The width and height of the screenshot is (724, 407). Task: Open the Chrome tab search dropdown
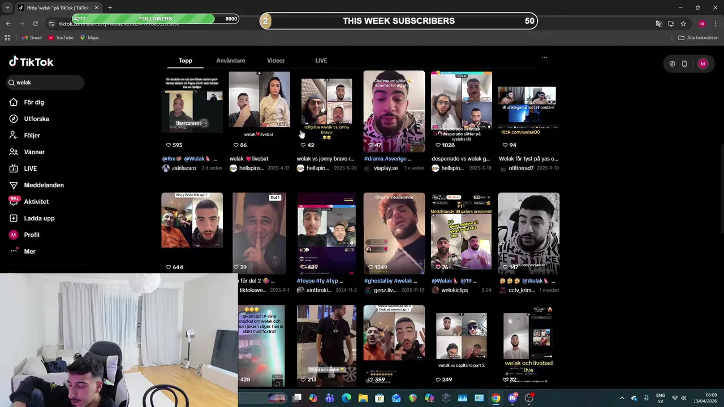click(x=7, y=7)
